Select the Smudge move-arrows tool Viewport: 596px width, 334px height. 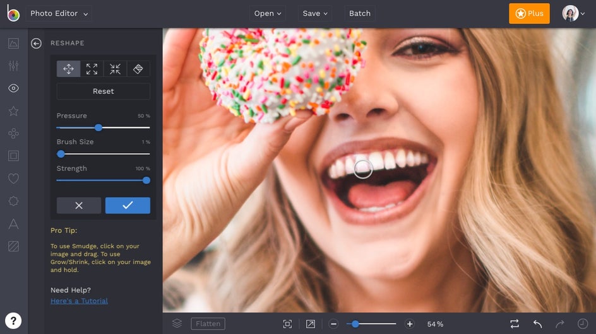68,69
